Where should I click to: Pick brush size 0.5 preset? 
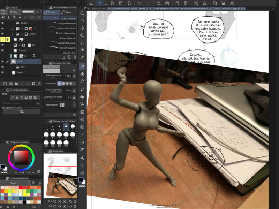pos(53,127)
